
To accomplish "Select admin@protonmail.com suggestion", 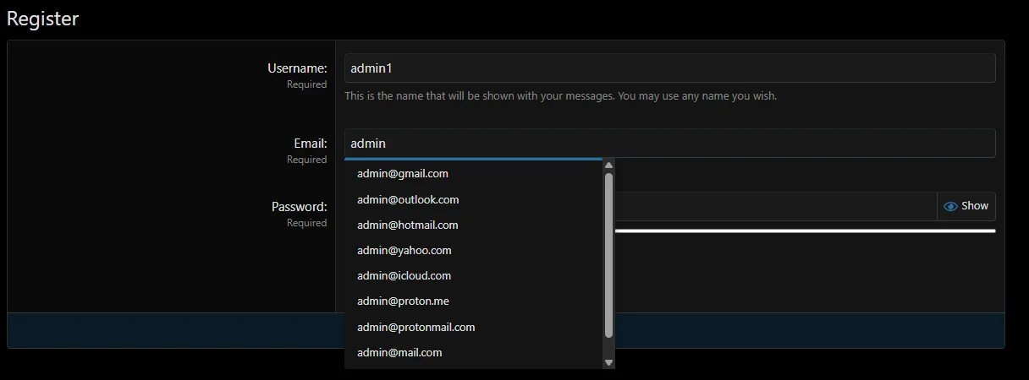I will [473, 328].
